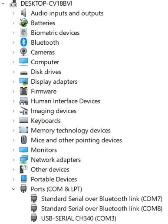Collapse the Ports (COM & LPT) node
The width and height of the screenshot is (168, 224).
13,189
